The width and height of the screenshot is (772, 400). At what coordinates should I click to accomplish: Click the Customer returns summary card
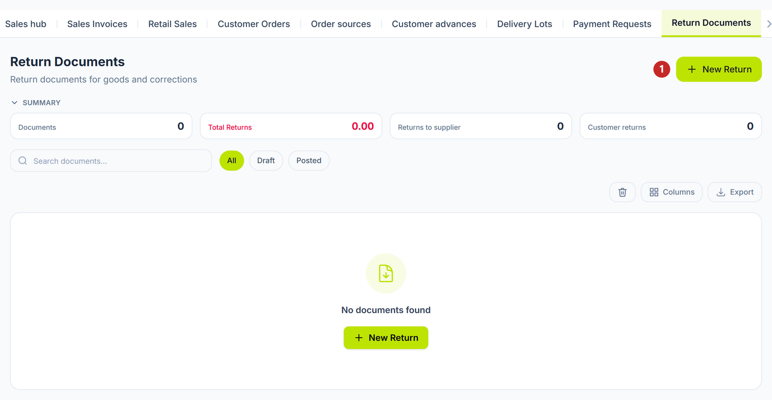point(671,126)
